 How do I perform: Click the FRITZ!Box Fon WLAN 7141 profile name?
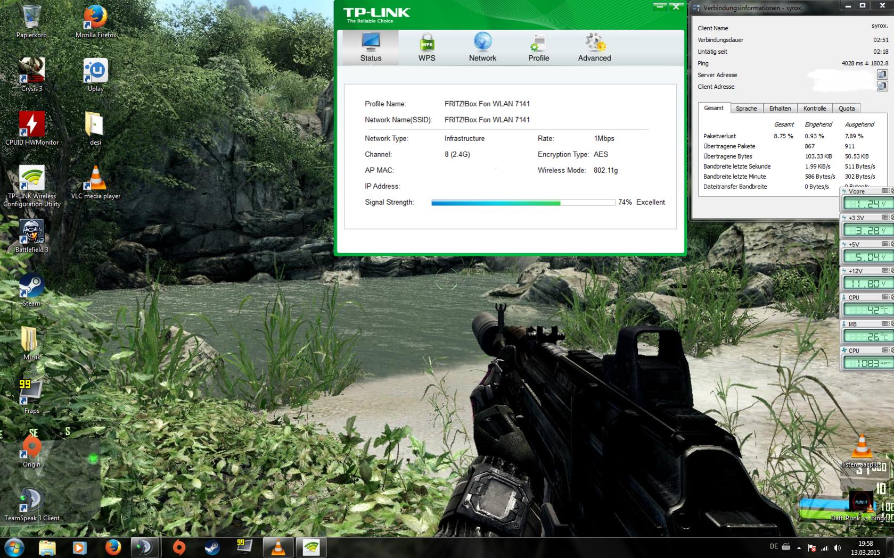point(487,104)
